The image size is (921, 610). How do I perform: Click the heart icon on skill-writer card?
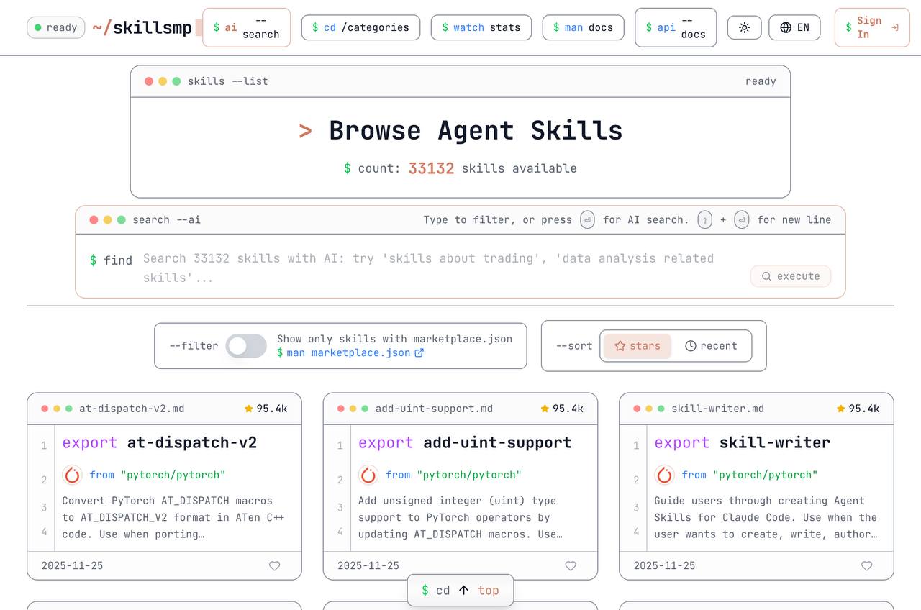(x=866, y=566)
